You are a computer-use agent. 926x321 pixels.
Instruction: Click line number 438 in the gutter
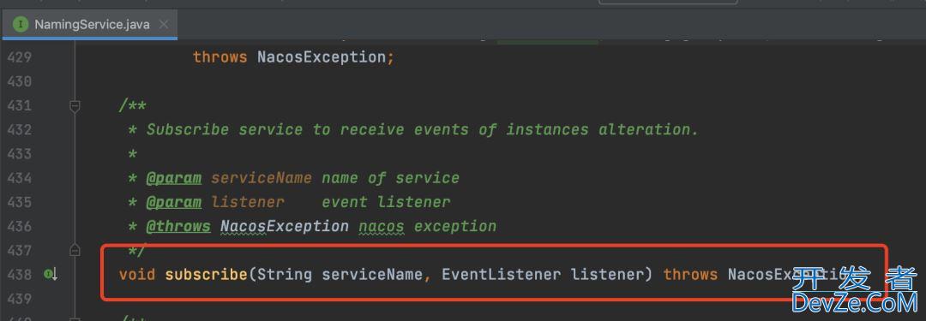20,275
